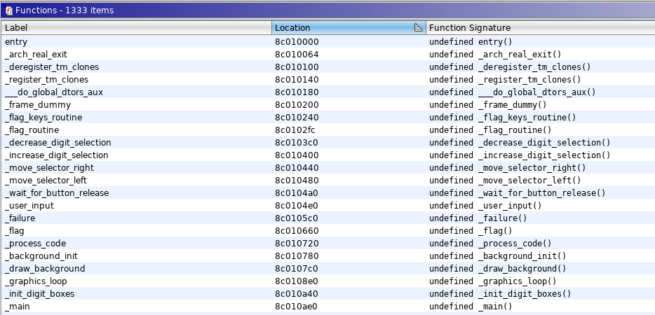Select the _main label
Screen dimensions: 655x315
pyautogui.click(x=17, y=306)
